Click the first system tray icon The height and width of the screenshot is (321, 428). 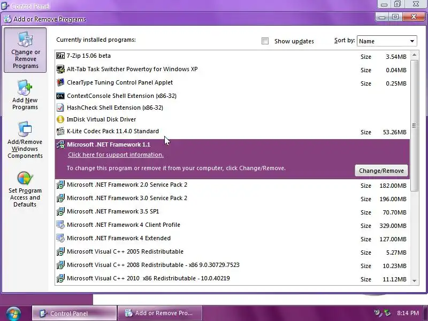(378, 313)
